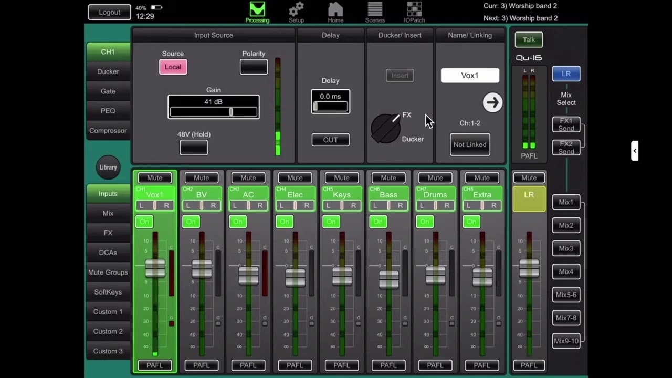Click the Logout button

[109, 12]
